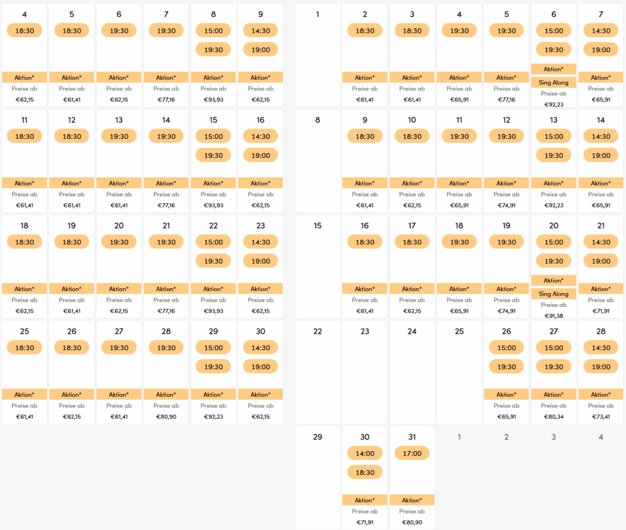The width and height of the screenshot is (626, 530).
Task: Select the 14:00 showtime on day 30
Action: click(365, 453)
